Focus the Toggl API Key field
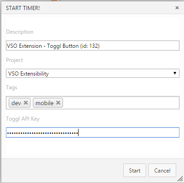 (93, 132)
